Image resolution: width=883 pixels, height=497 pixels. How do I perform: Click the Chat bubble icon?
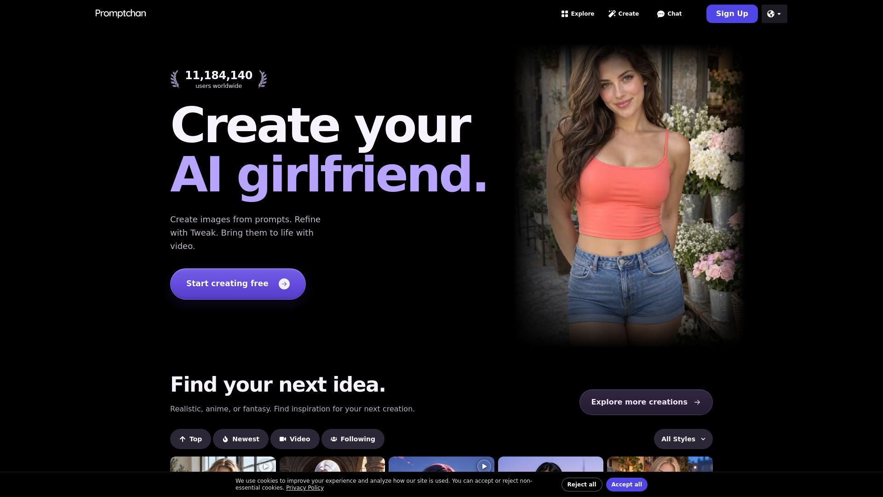[x=661, y=14]
